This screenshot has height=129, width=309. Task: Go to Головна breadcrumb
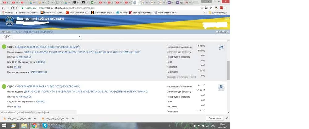pyautogui.click(x=6, y=32)
